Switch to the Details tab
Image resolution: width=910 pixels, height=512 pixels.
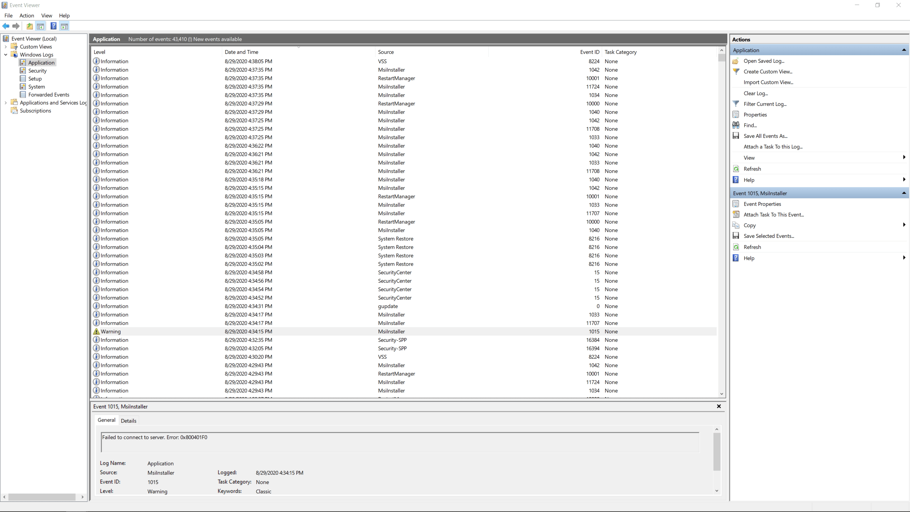pyautogui.click(x=128, y=421)
